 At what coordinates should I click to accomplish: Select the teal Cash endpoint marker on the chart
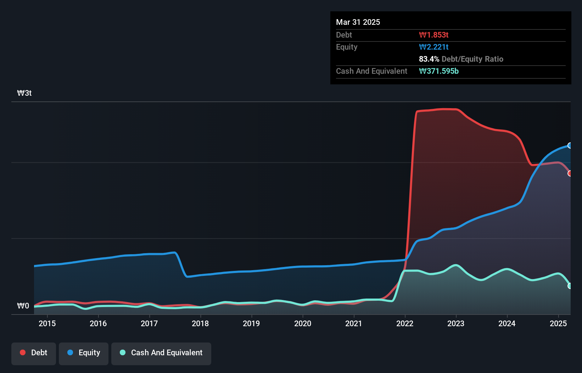point(570,286)
